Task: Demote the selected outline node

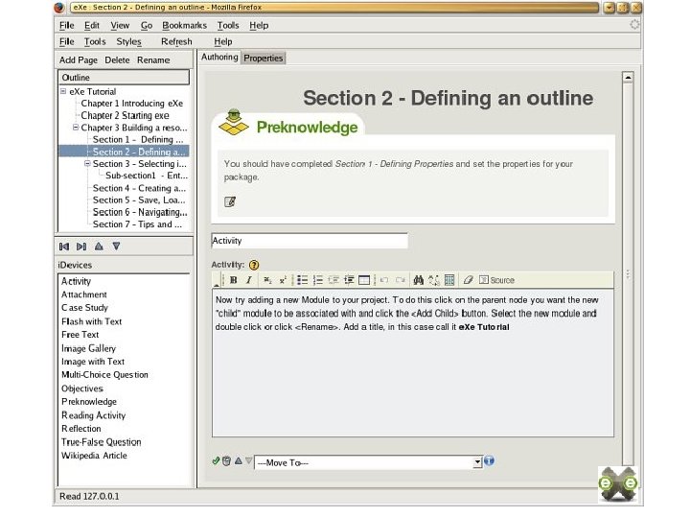Action: coord(81,247)
